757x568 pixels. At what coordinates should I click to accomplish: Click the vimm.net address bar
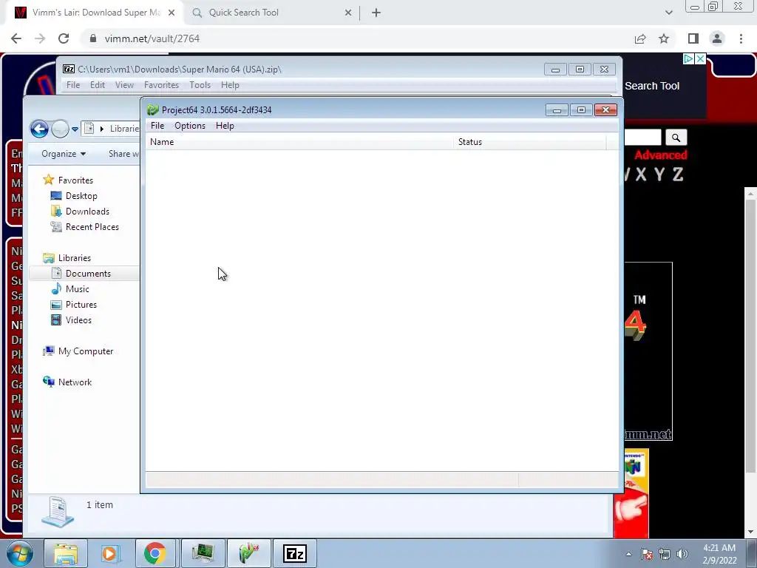[x=357, y=38]
